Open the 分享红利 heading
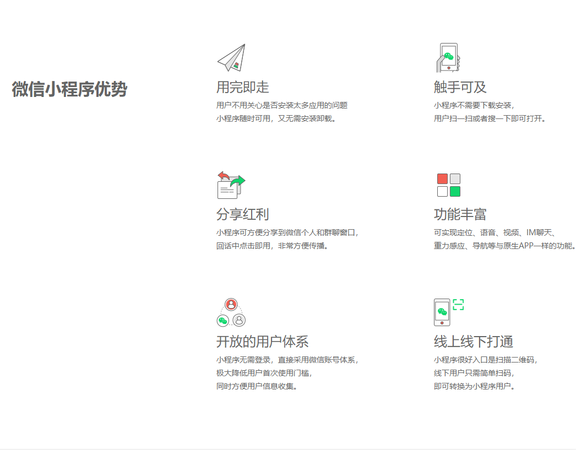 point(242,214)
